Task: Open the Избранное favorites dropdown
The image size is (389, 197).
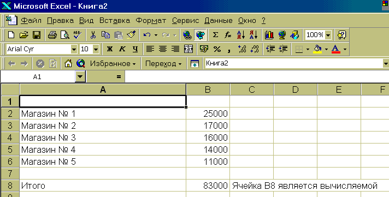Action: coord(113,64)
